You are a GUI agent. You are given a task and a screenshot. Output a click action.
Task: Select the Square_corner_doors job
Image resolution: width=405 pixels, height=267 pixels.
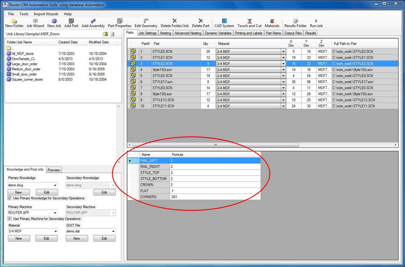pyautogui.click(x=27, y=80)
